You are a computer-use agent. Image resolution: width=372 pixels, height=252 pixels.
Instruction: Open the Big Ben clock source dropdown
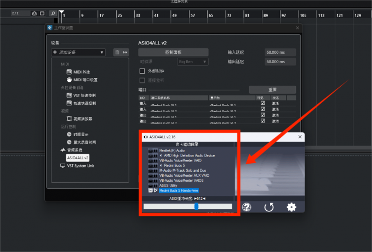coord(189,62)
